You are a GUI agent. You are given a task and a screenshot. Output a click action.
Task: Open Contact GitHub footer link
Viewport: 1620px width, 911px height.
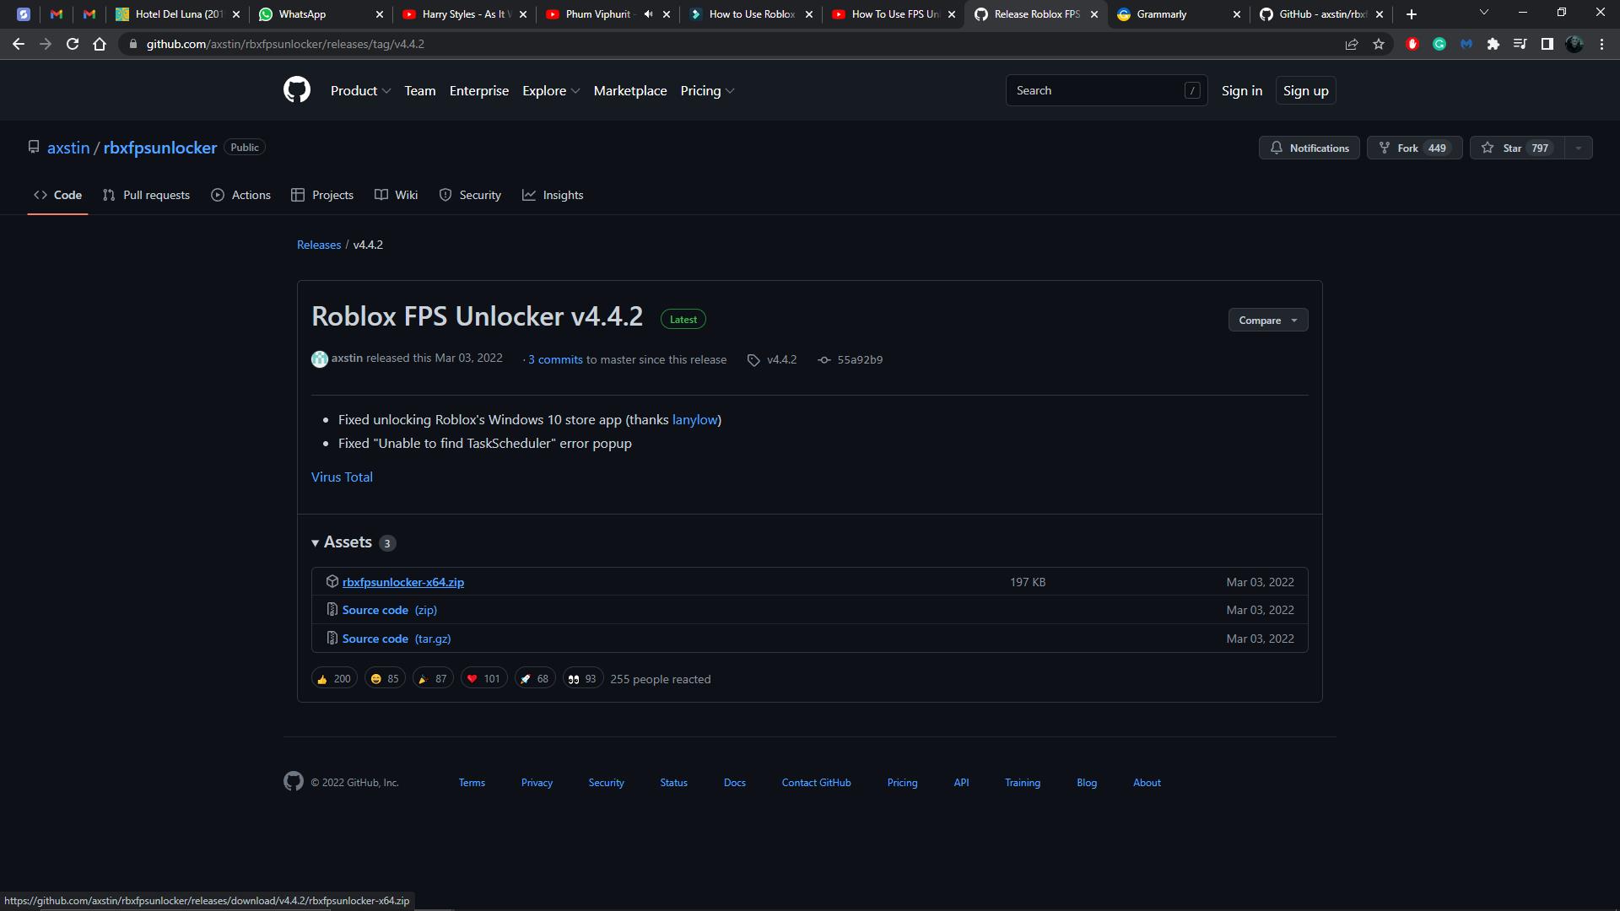click(816, 783)
